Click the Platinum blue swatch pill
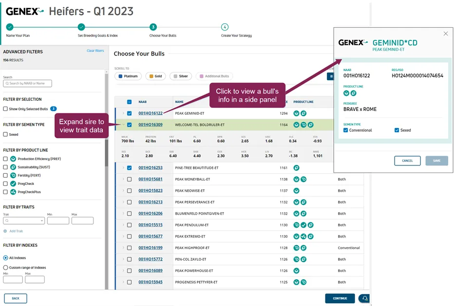Viewport: 456px width, 306px height. click(128, 76)
